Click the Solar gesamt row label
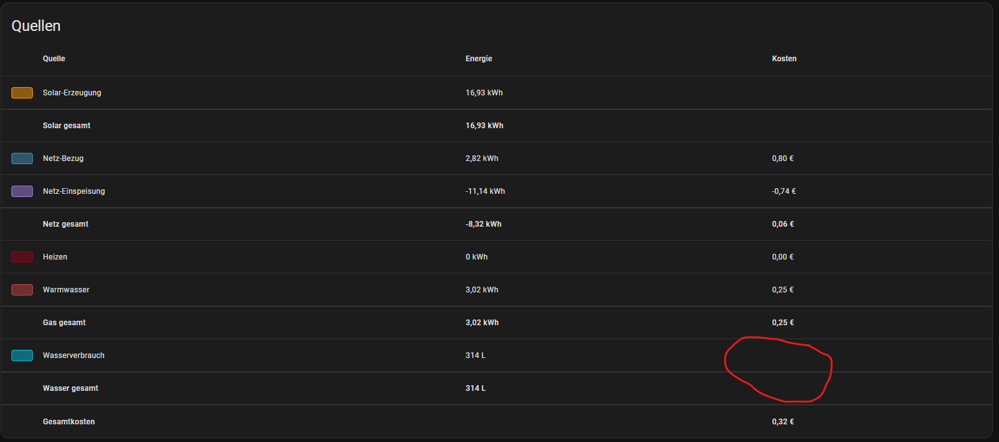999x442 pixels. point(66,126)
